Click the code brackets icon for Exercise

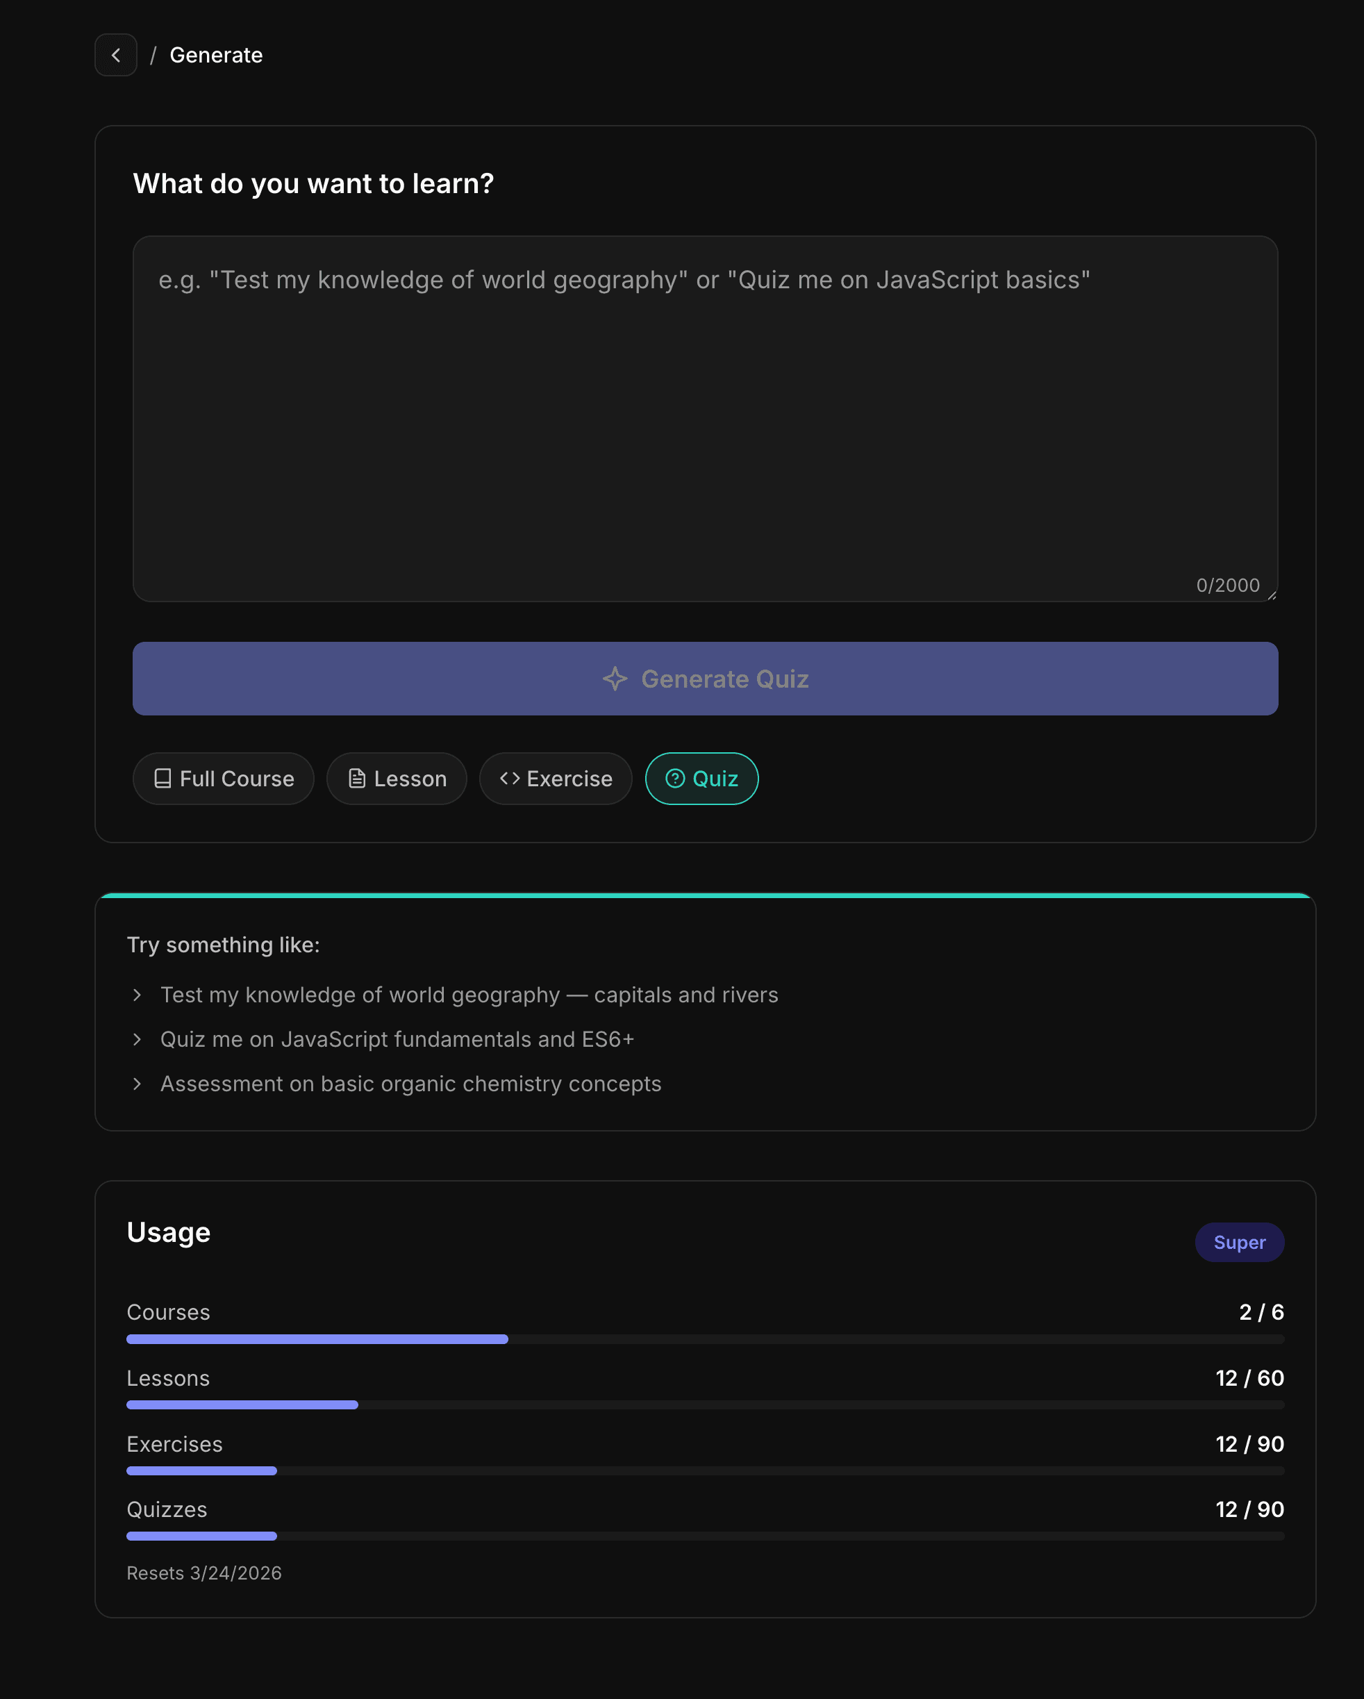tap(510, 779)
